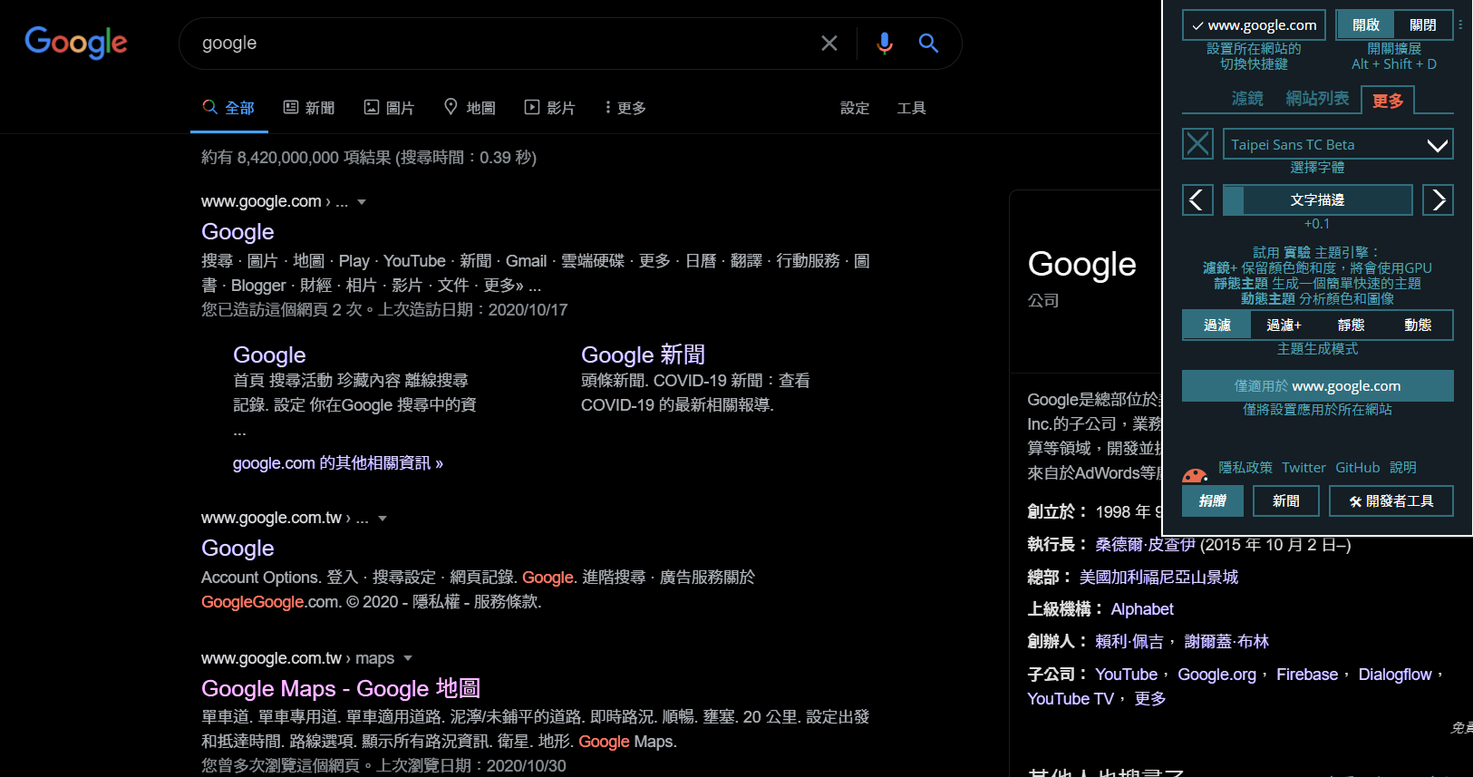
Task: Click 更多 subsidiaries link in knowledge panel
Action: [1149, 699]
